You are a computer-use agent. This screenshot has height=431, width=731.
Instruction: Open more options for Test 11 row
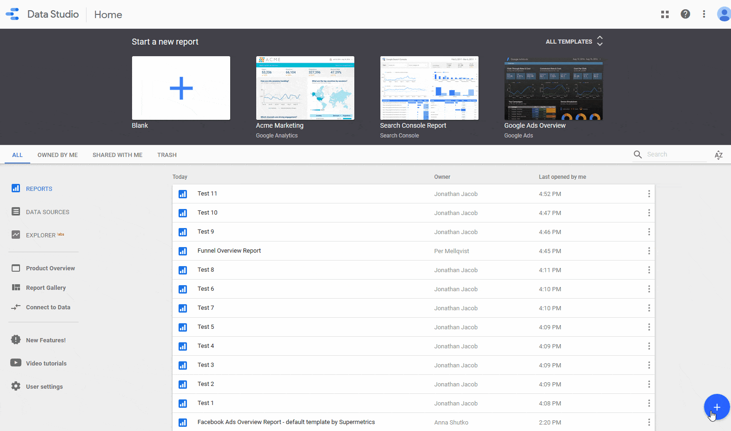[x=649, y=194]
